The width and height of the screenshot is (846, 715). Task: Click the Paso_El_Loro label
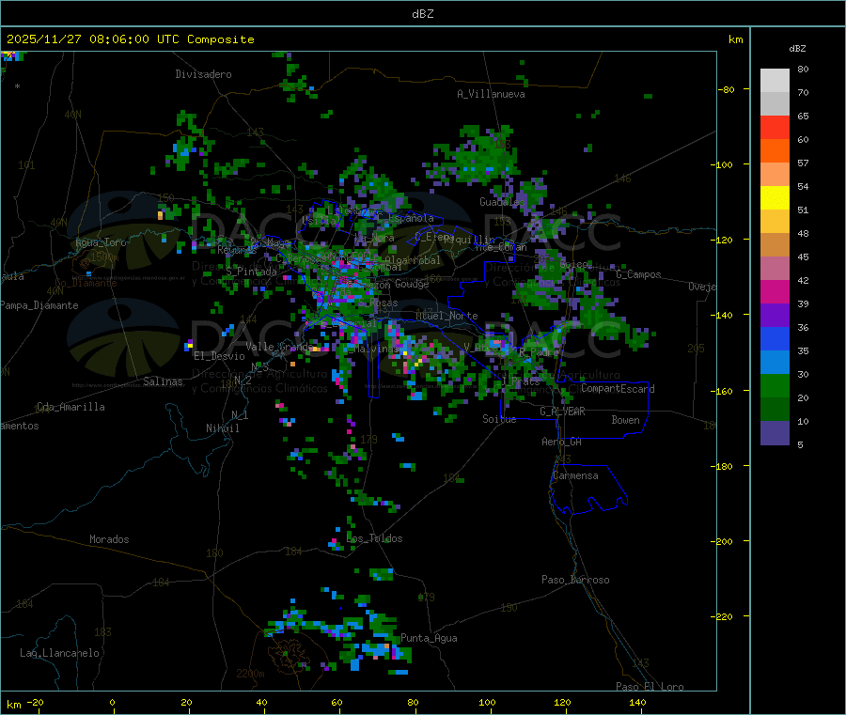(x=650, y=687)
